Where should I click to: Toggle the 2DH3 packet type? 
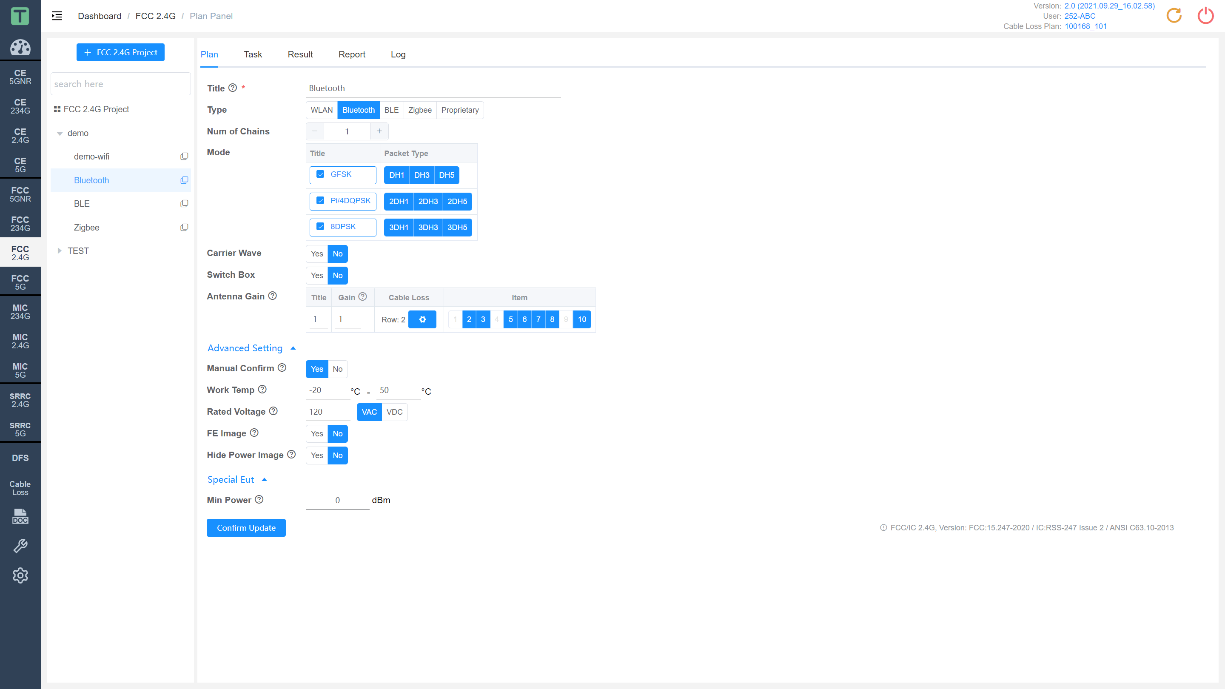428,202
